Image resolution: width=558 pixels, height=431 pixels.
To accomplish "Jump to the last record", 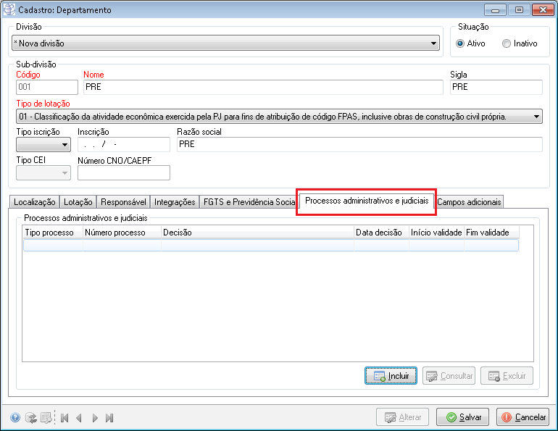I will click(x=109, y=418).
